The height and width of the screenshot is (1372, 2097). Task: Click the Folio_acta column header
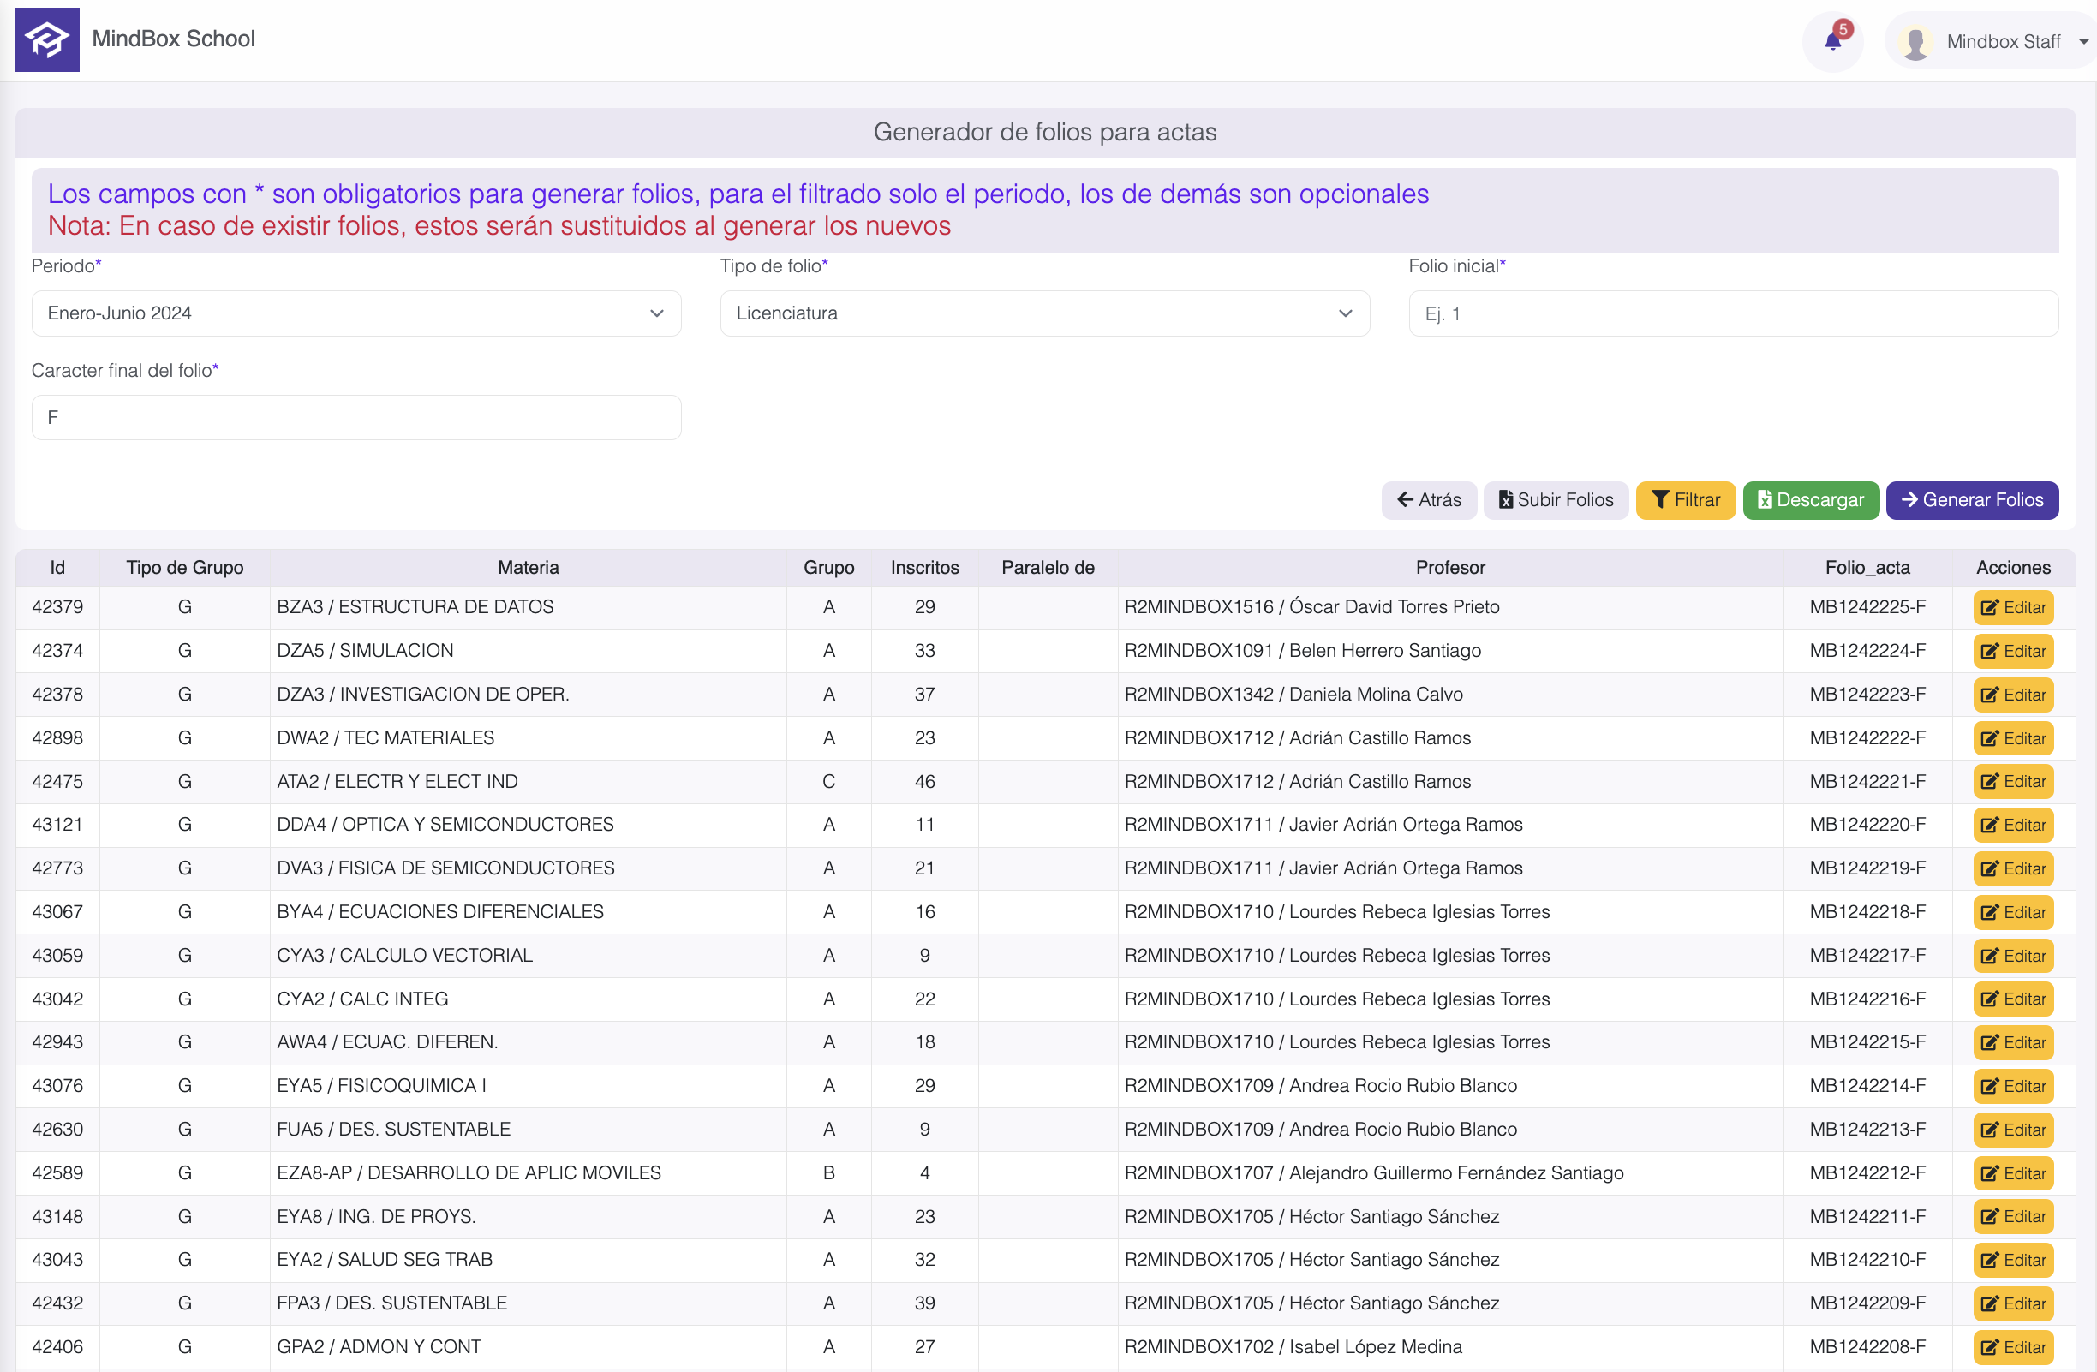[1867, 568]
